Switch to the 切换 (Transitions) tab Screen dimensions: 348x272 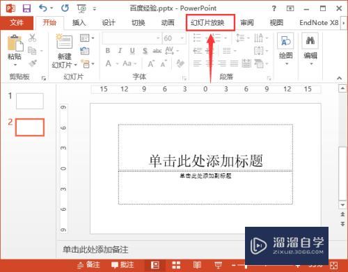139,23
